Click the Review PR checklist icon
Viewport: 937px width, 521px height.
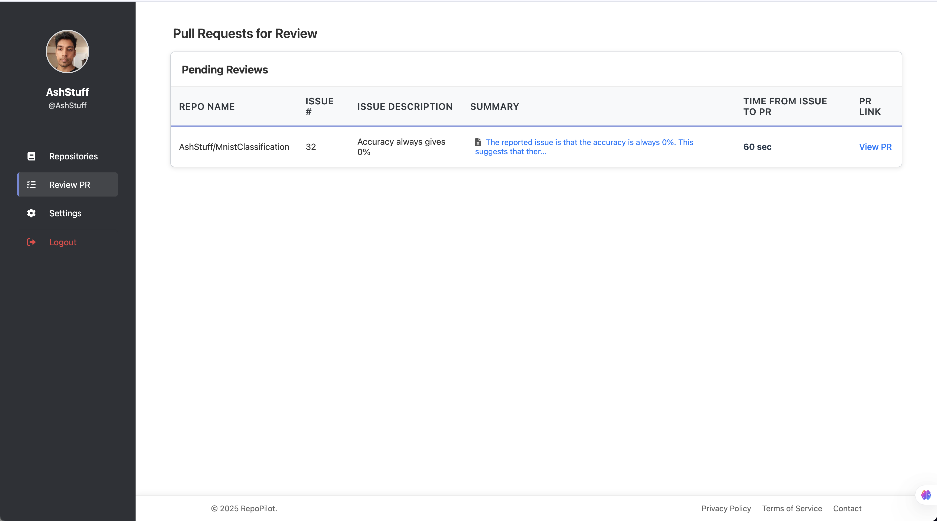pyautogui.click(x=31, y=185)
